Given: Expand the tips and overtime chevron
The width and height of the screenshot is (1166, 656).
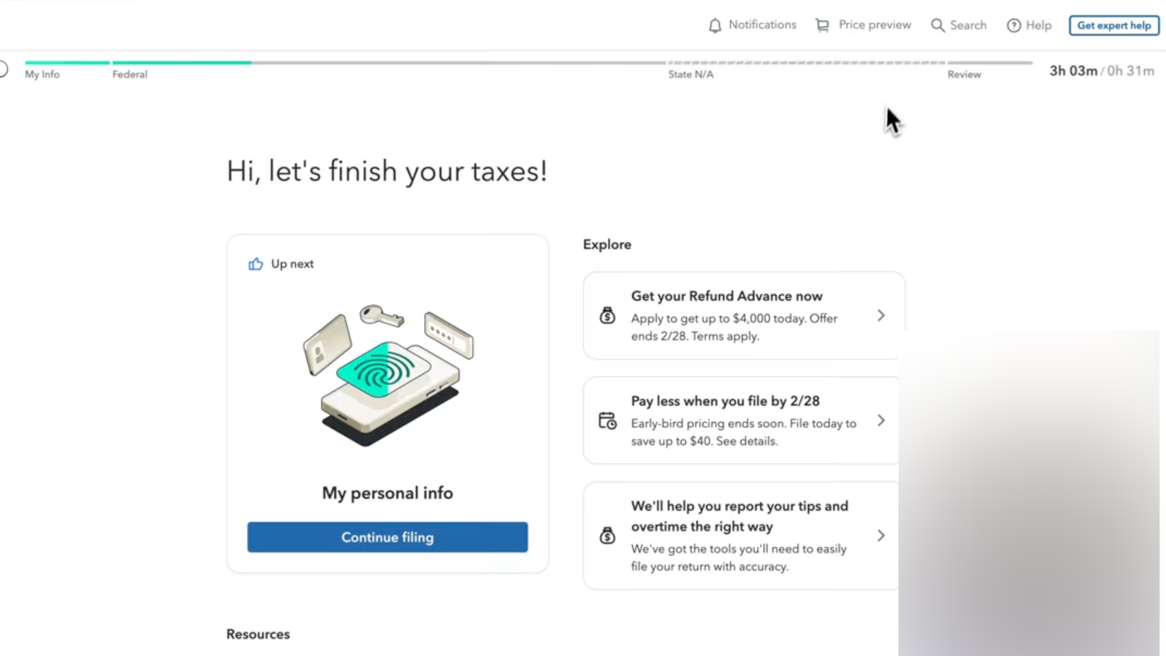Looking at the screenshot, I should 881,536.
